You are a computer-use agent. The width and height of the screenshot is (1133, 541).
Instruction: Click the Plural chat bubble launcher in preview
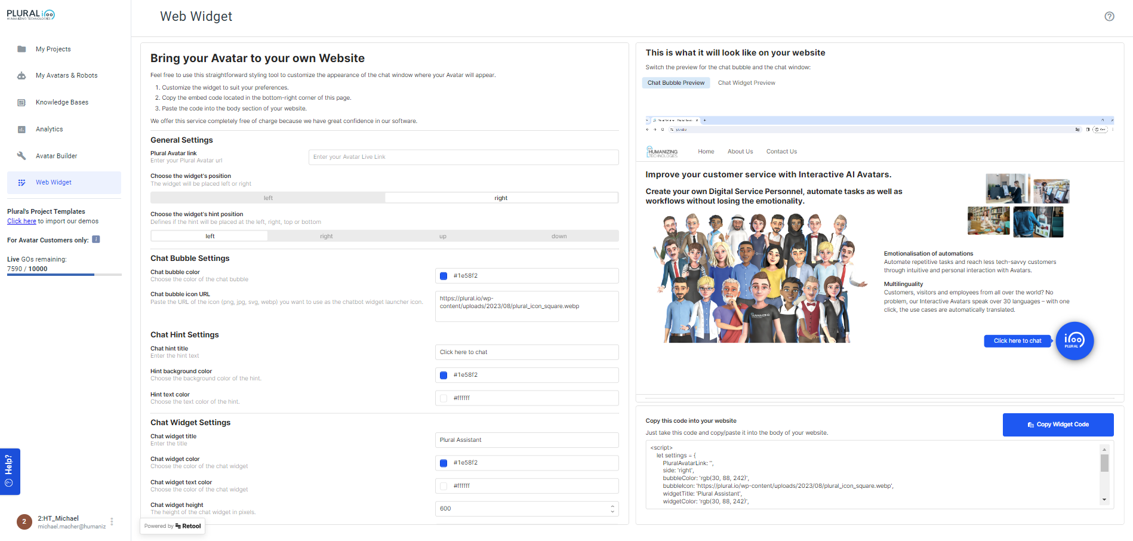(1074, 341)
